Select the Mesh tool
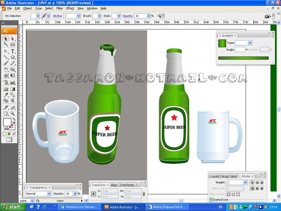Image resolution: width=281 pixels, height=211 pixels. pyautogui.click(x=6, y=89)
